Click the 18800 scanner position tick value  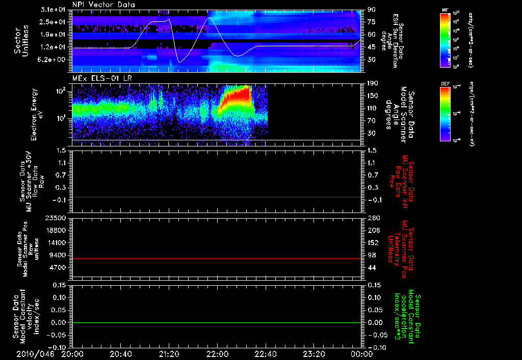pyautogui.click(x=56, y=230)
